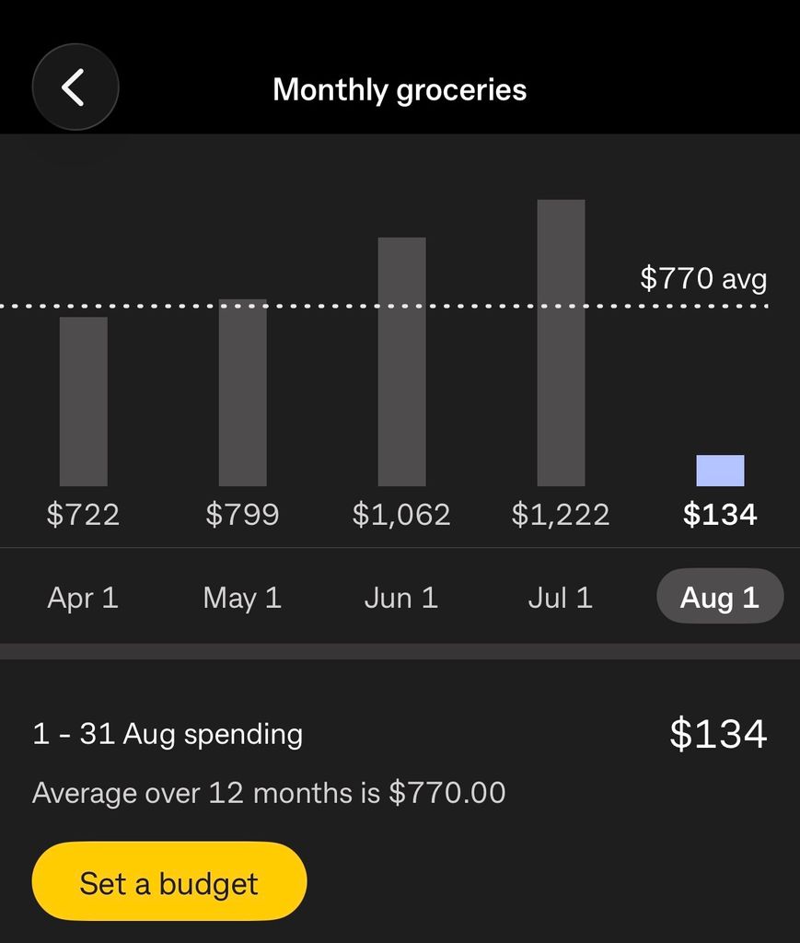Tap the April spending bar
Viewport: 800px width, 943px height.
click(84, 402)
